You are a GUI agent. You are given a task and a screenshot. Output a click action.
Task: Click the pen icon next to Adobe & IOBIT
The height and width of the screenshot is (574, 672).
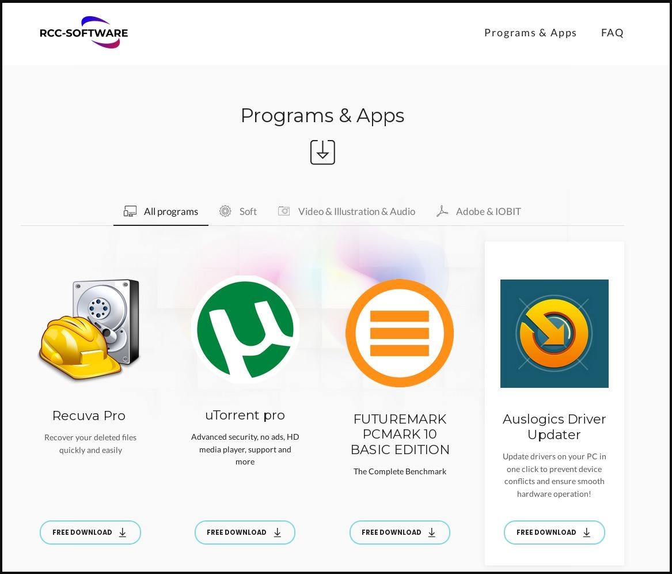coord(442,211)
